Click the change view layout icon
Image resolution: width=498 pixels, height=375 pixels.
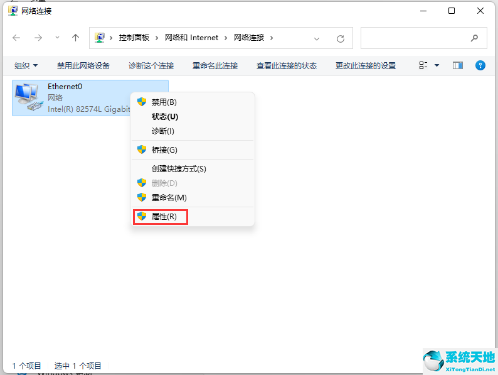(x=423, y=65)
